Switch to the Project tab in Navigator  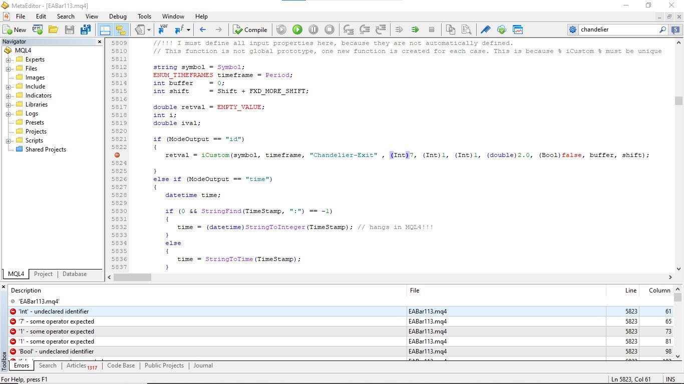(43, 274)
